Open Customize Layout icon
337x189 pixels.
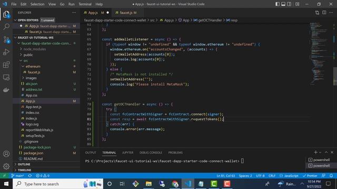(x=297, y=4)
